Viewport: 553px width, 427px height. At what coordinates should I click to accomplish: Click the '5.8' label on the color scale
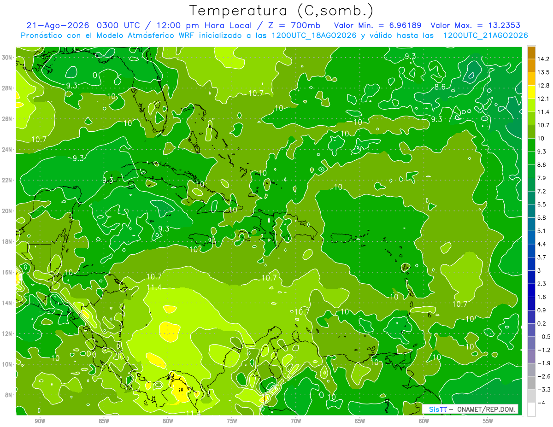tap(542, 217)
